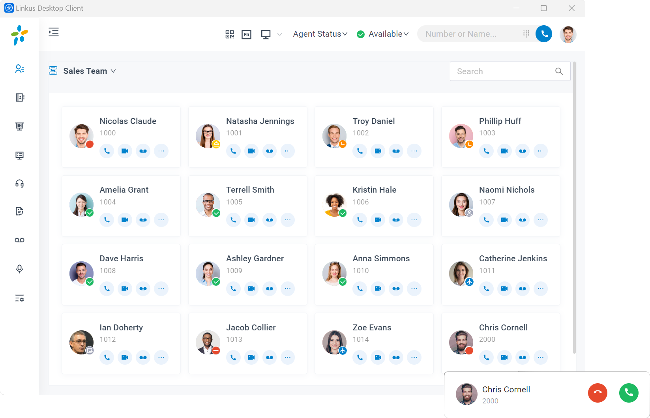Call Anna Simmons with phone icon

pos(360,289)
